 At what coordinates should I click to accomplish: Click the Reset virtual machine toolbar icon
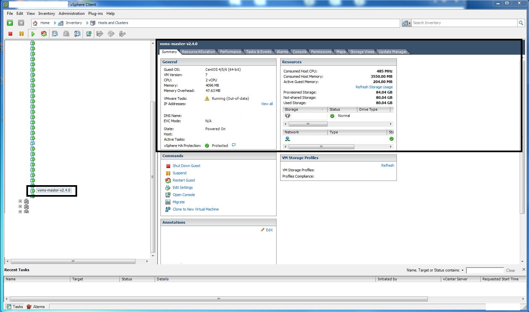click(44, 34)
